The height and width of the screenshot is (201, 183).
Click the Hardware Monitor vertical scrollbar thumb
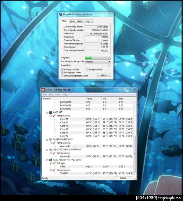point(135,154)
